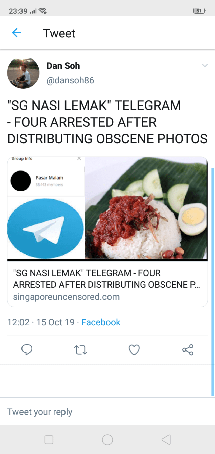Tap the back arrow icon
Screen dimensions: 215x454
pos(17,33)
